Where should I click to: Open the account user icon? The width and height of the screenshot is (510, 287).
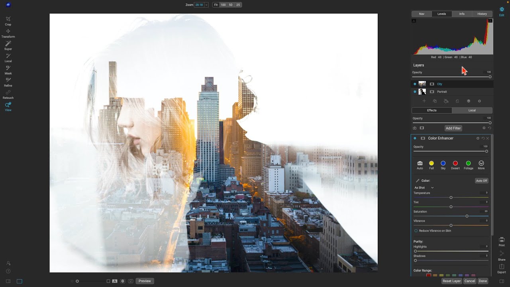pyautogui.click(x=8, y=263)
